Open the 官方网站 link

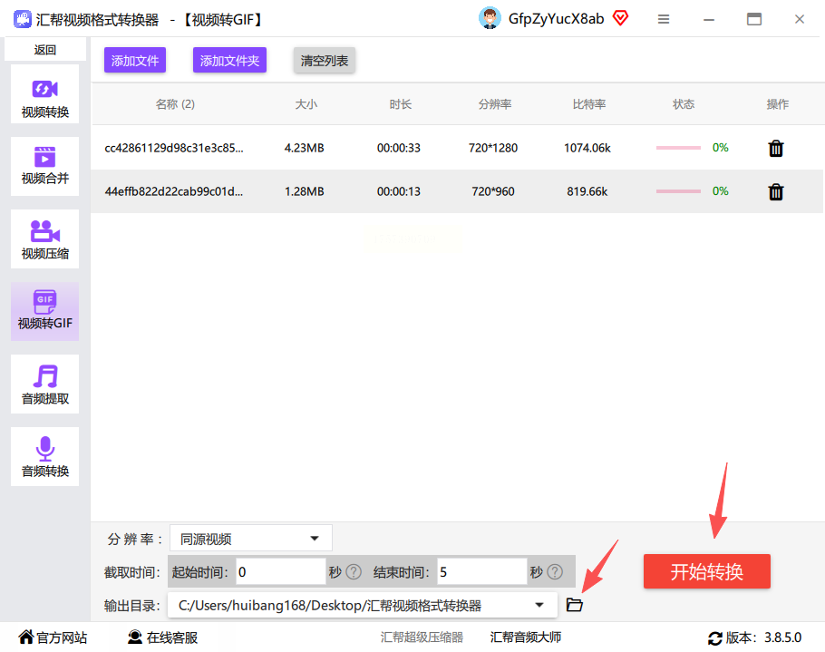pyautogui.click(x=53, y=637)
